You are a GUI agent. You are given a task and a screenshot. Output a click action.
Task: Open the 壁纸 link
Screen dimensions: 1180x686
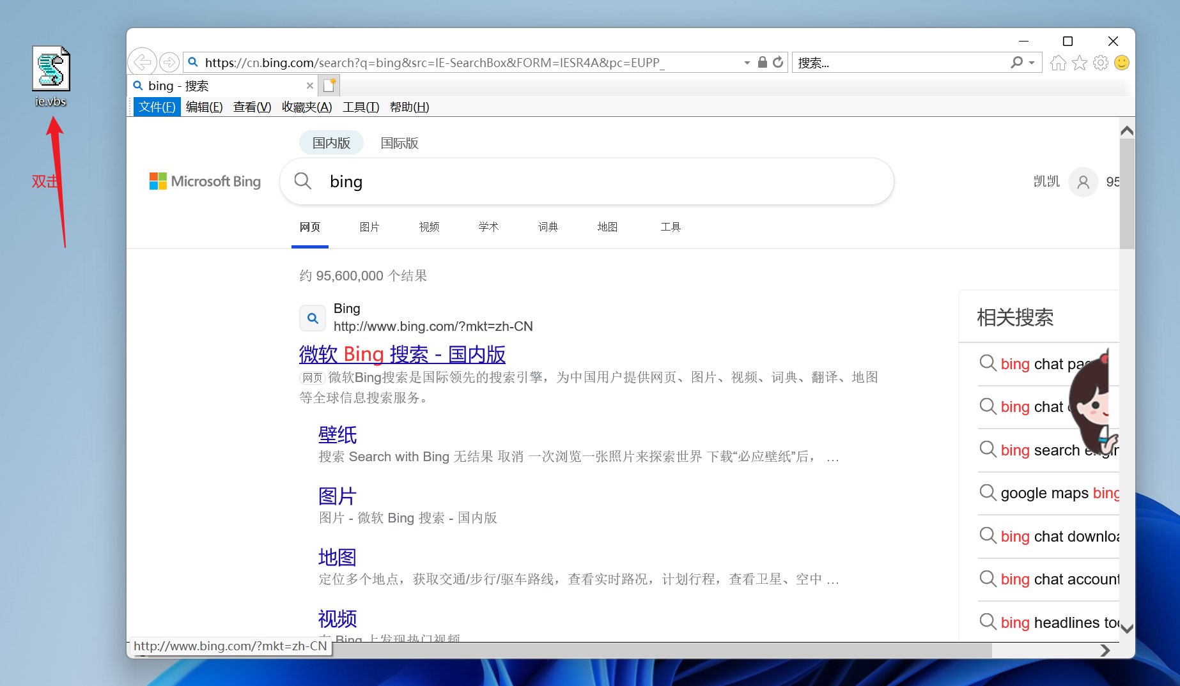pyautogui.click(x=337, y=435)
